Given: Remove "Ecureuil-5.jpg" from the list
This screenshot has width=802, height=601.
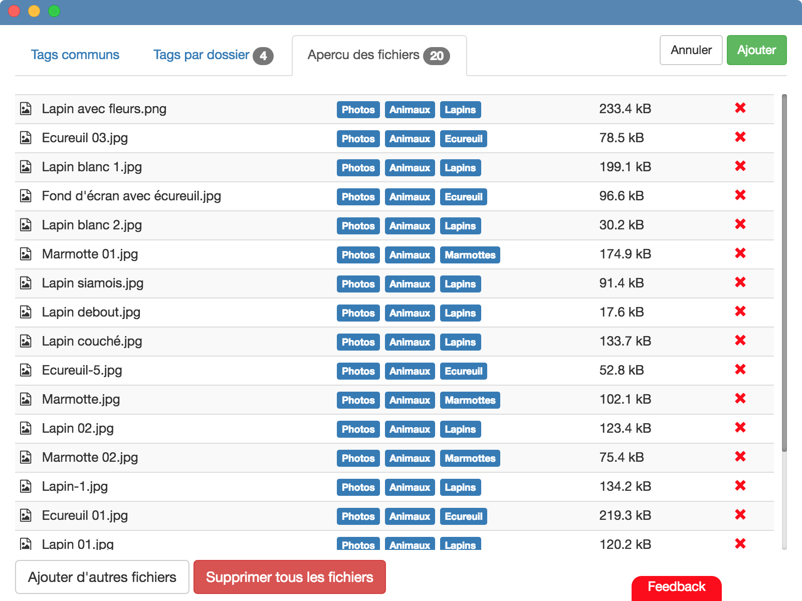Looking at the screenshot, I should [740, 370].
